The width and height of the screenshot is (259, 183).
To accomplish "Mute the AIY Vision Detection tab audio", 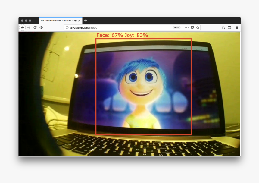I will 76,21.
